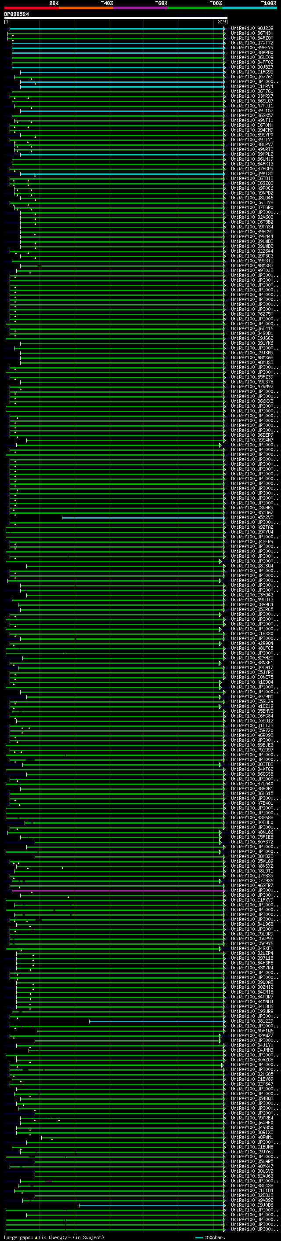
Task: Click the UniRef100_C1BUN8 label
Action: tap(252, 1148)
